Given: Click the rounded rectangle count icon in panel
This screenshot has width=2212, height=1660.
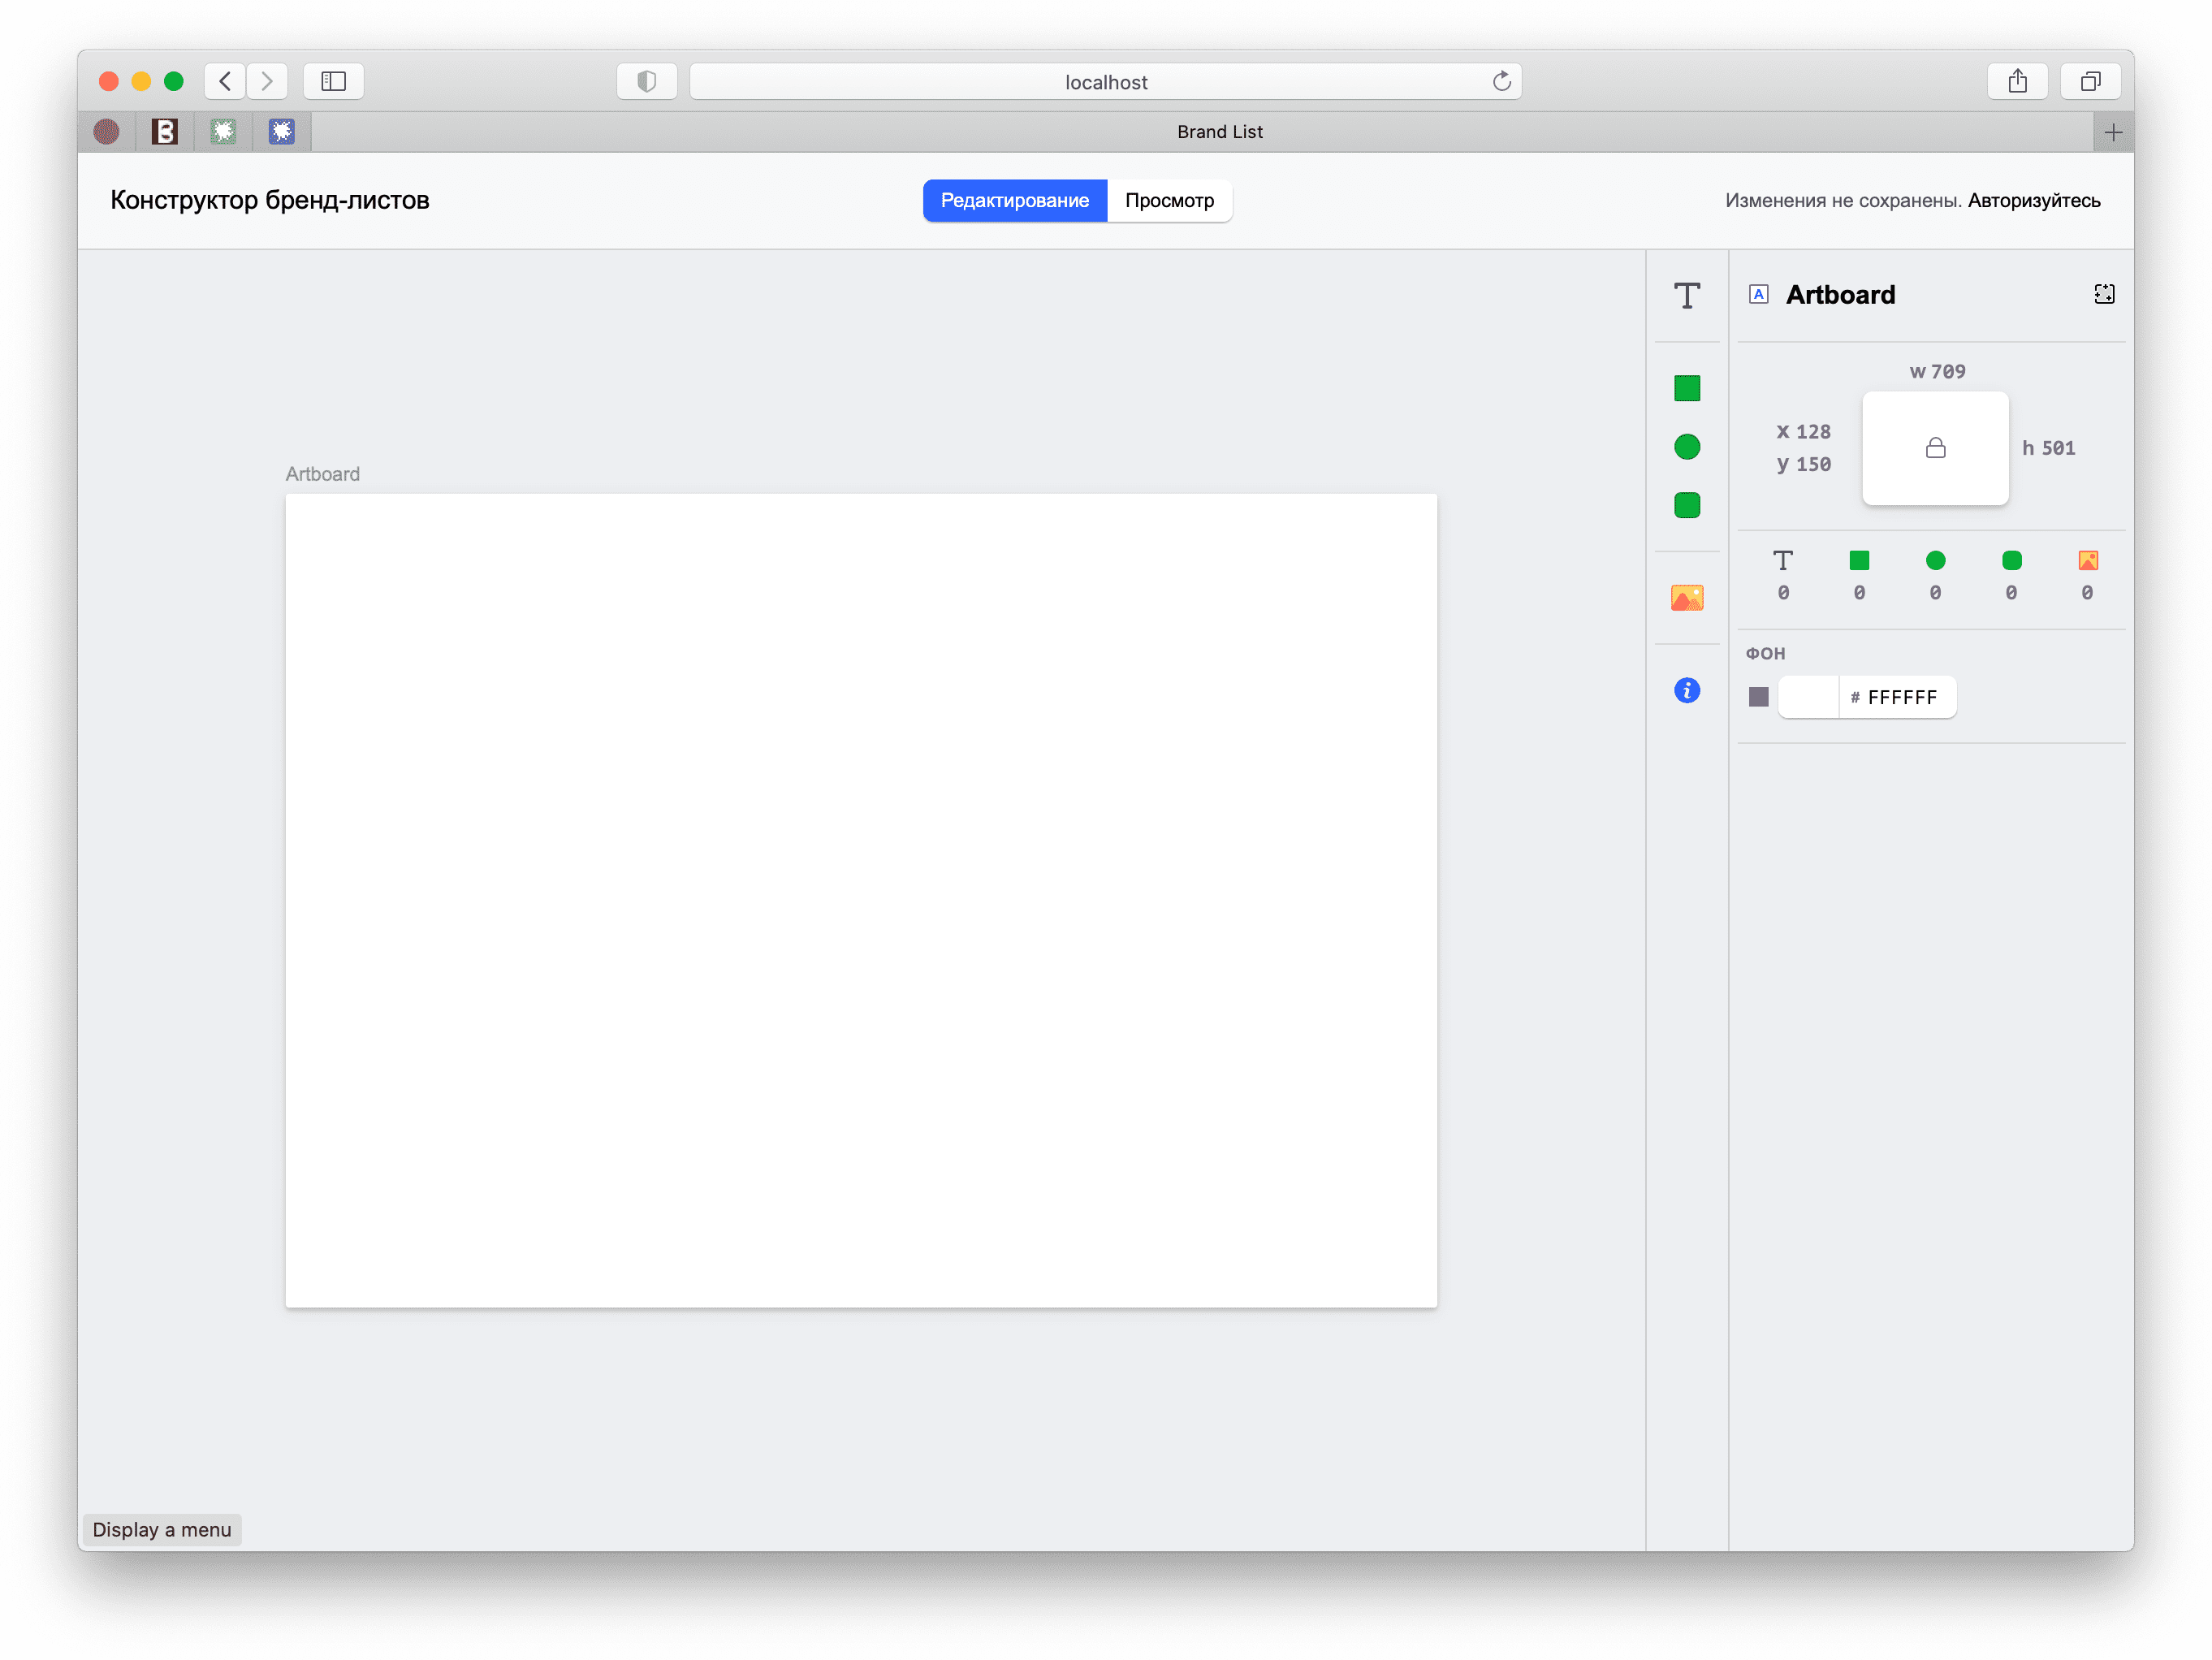Looking at the screenshot, I should [2011, 560].
